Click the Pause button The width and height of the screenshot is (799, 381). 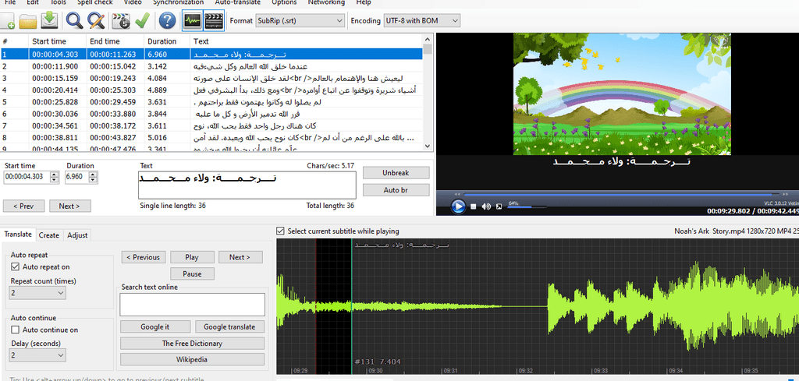pos(192,273)
